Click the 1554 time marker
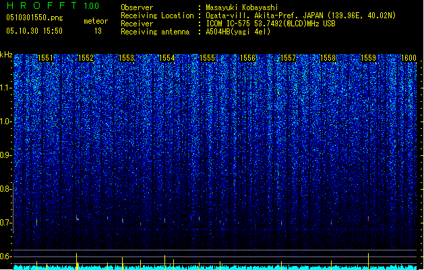Viewport: 424px width, 270px height. [167, 58]
